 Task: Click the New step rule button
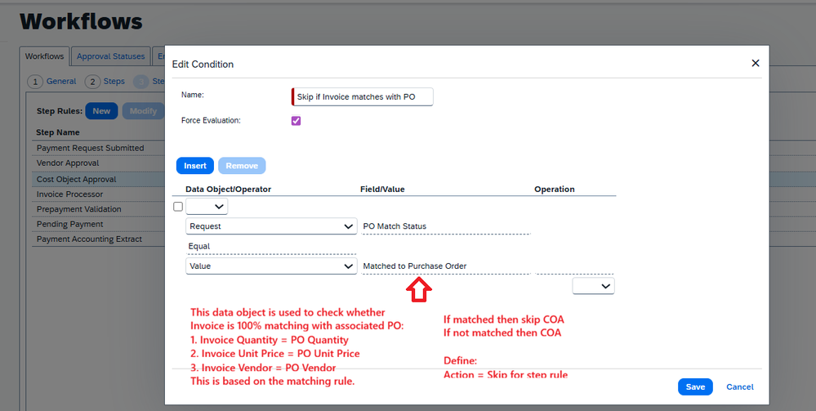(101, 111)
